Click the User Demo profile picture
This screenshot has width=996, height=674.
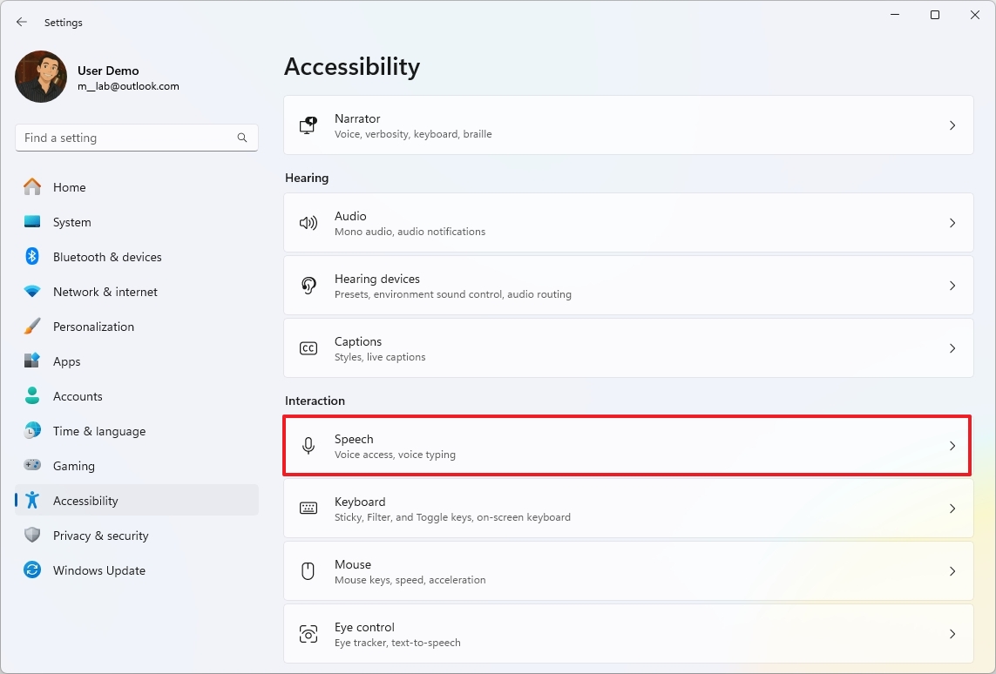tap(40, 77)
